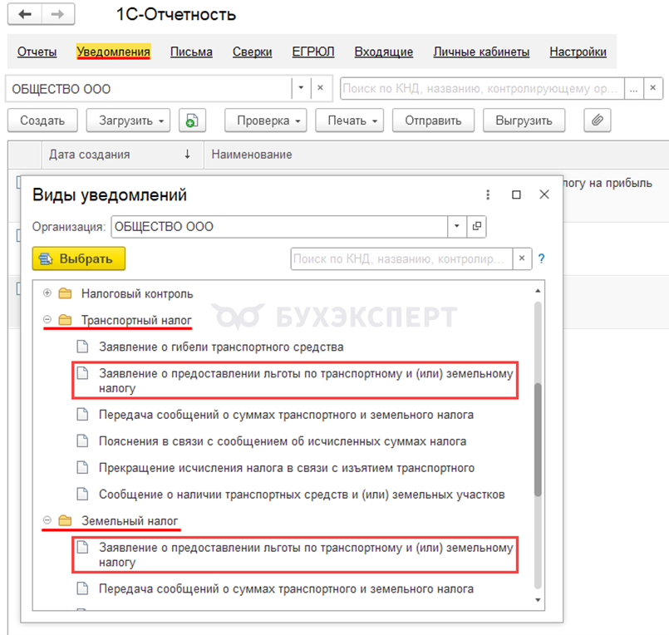The height and width of the screenshot is (635, 669).
Task: Click the paperclip attachments icon
Action: 597,121
